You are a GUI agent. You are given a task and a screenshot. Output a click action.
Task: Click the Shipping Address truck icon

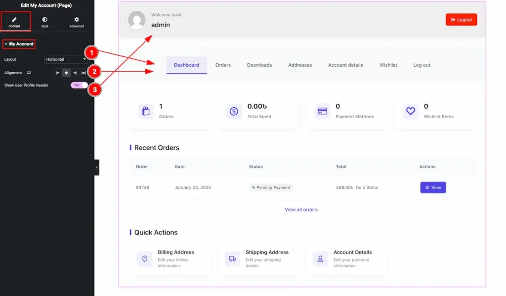pos(232,258)
